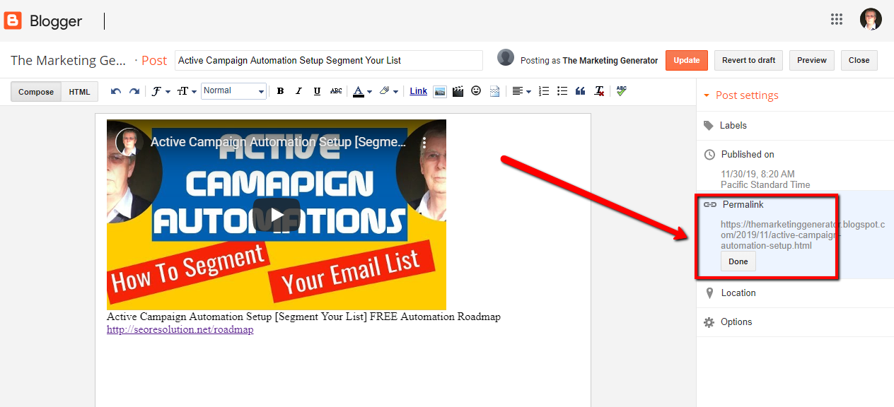Image resolution: width=894 pixels, height=407 pixels.
Task: Open the font size dropdown
Action: (186, 91)
